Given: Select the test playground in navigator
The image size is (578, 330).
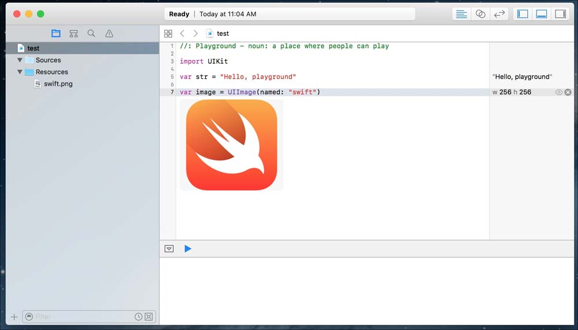Looking at the screenshot, I should point(34,48).
